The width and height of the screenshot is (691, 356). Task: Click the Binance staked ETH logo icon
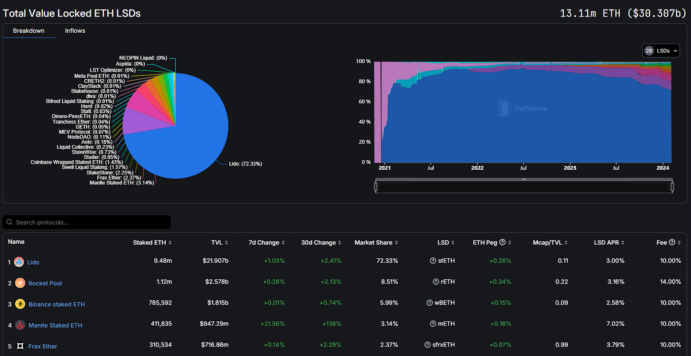(20, 304)
